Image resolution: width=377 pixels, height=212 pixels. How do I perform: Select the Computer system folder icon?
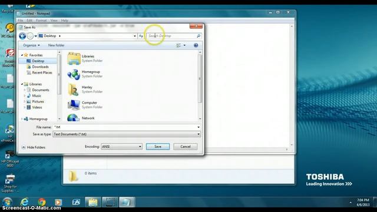tap(74, 105)
